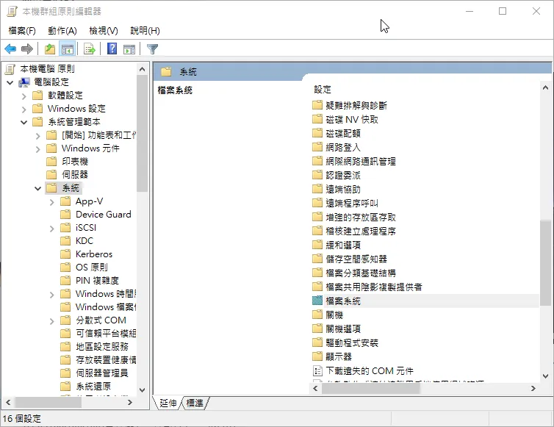The image size is (554, 427).
Task: Click folder icon beside 顯示器
Action: pyautogui.click(x=317, y=356)
